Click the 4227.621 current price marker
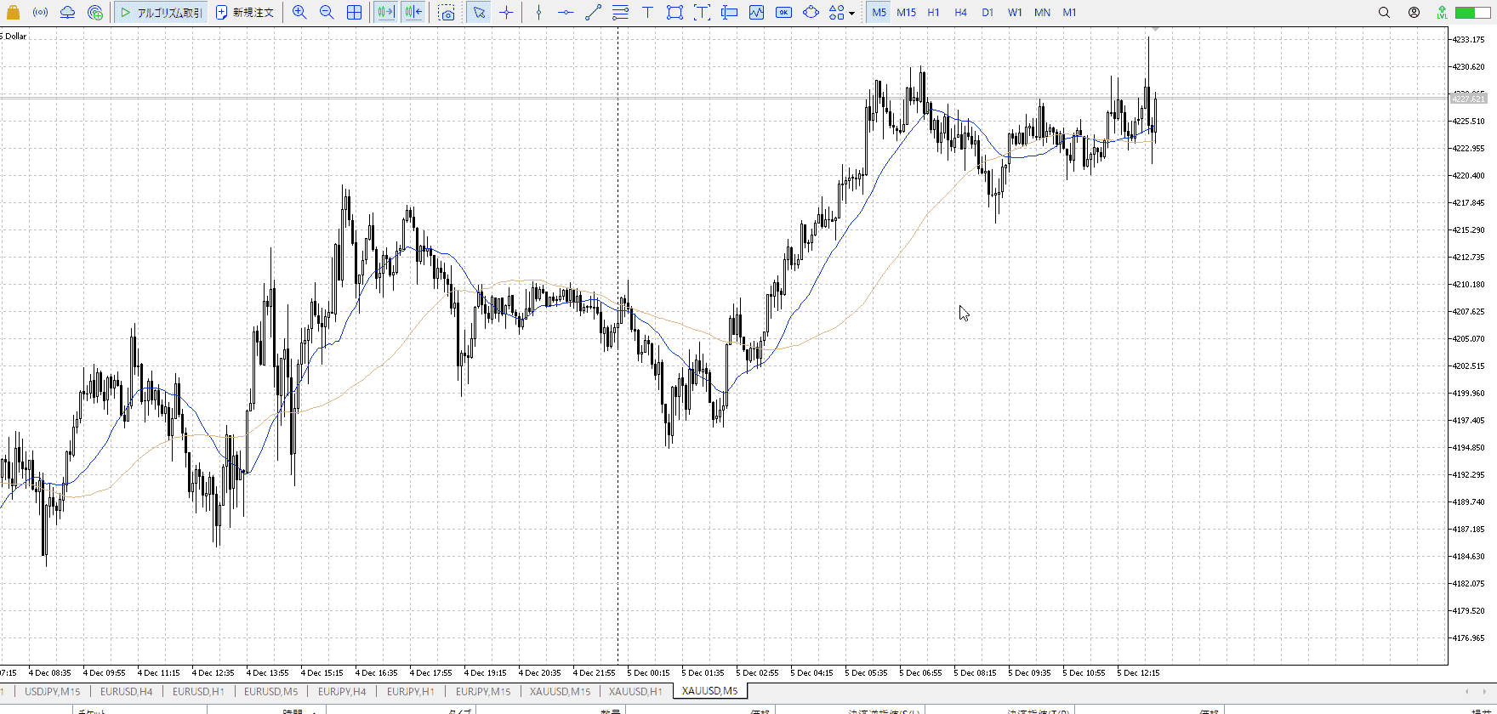1497x714 pixels. click(1468, 99)
